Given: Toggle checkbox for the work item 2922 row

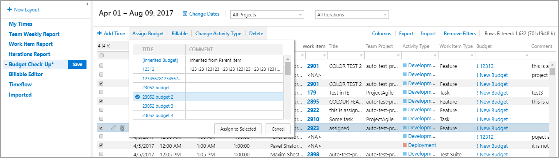Looking at the screenshot, I should tap(101, 110).
